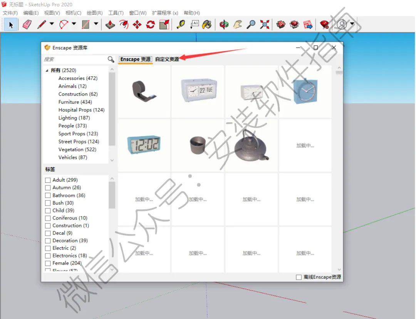Screen dimensions: 416x319
Task: Open the Line tool dropdown arrow
Action: click(52, 24)
